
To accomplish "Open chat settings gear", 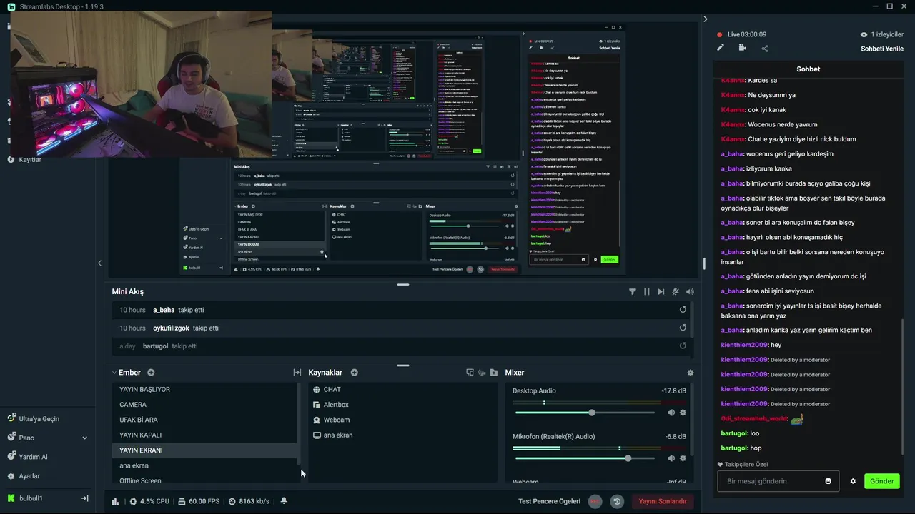I will click(853, 481).
